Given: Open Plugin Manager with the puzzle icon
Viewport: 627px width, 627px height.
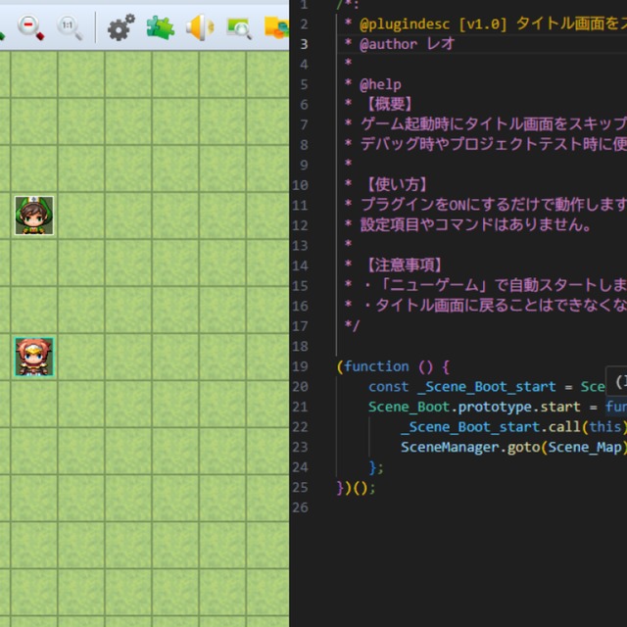Looking at the screenshot, I should point(160,27).
